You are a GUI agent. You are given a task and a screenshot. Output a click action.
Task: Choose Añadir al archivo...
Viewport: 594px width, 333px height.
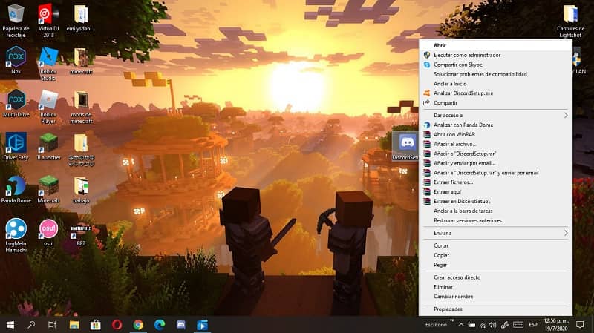coord(495,144)
